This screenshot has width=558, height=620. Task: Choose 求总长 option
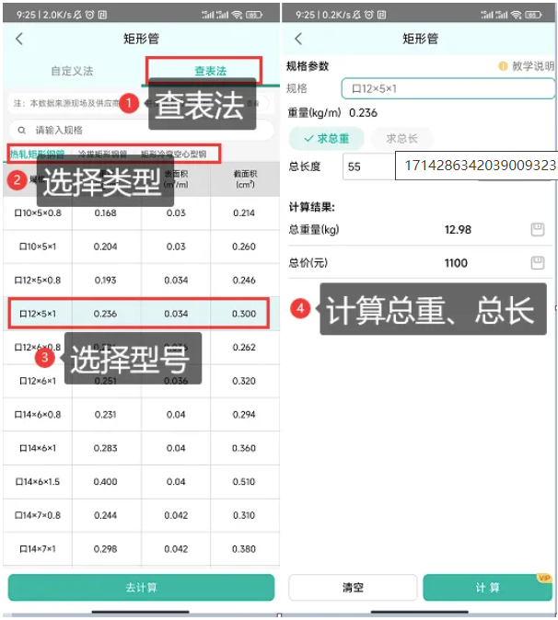[401, 139]
